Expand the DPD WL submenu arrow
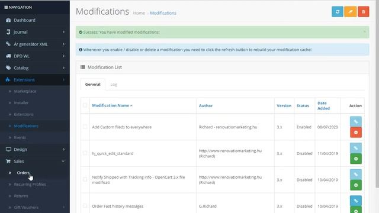This screenshot has width=379, height=213. [x=63, y=56]
